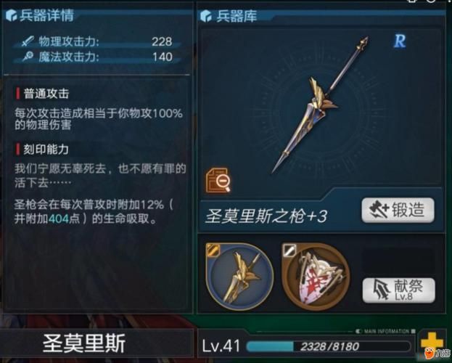Open the 兵器库 armory tab header
Screen dimensions: 452x363
(x=237, y=16)
